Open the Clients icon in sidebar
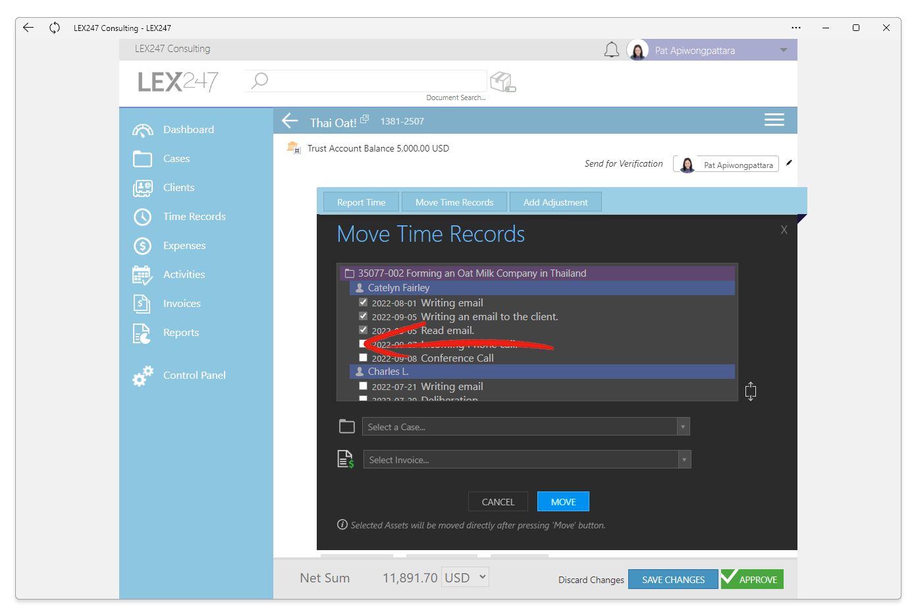 [x=143, y=188]
